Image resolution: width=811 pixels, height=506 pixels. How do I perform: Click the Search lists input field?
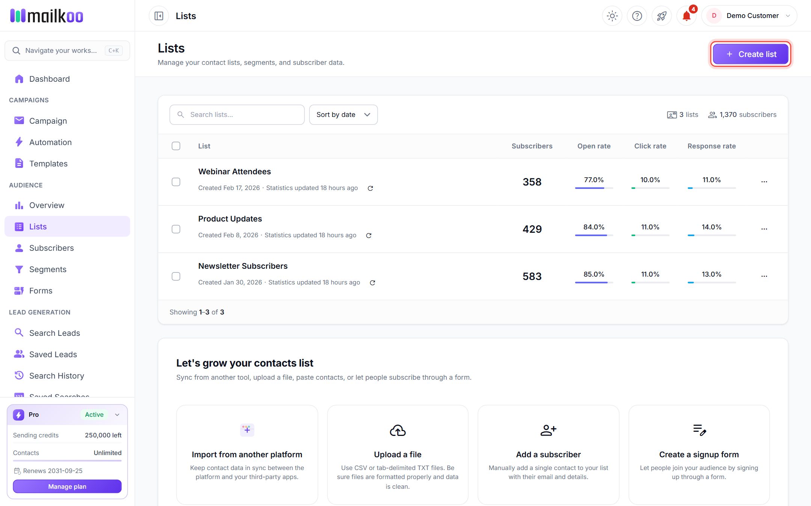pyautogui.click(x=237, y=115)
